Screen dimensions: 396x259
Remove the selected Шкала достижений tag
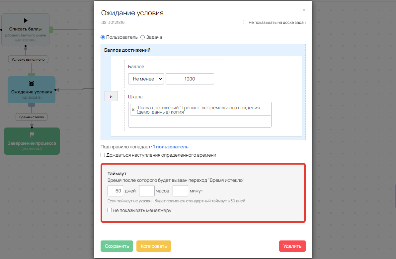[133, 110]
